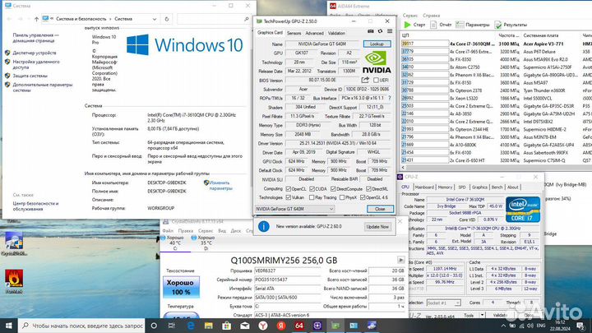Open the Windows Start menu
592x333 pixels.
tap(9, 326)
